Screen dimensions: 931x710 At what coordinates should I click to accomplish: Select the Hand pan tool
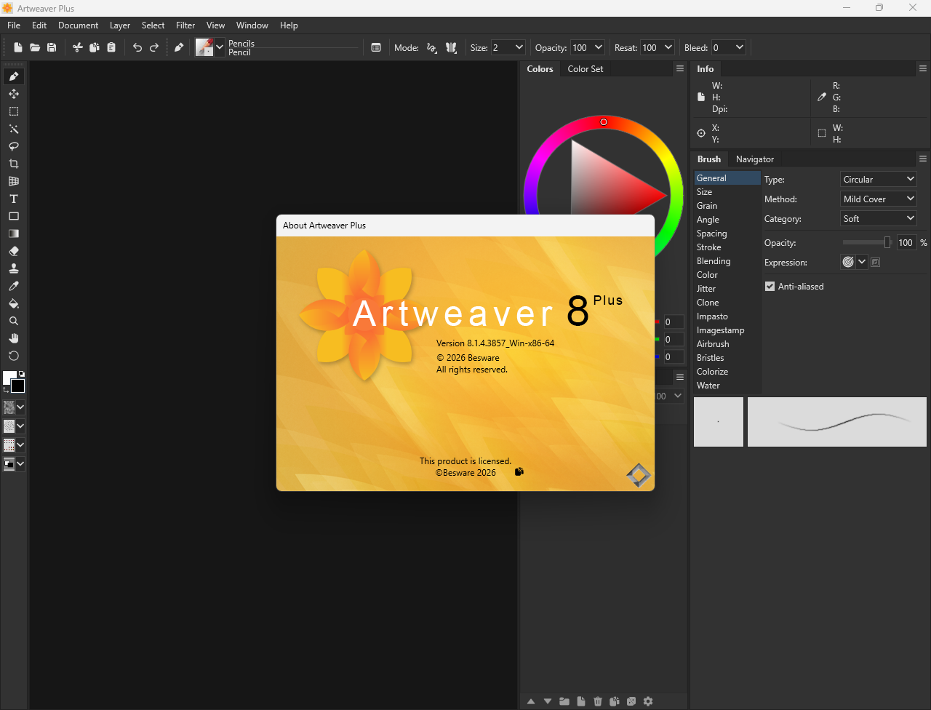pyautogui.click(x=14, y=338)
